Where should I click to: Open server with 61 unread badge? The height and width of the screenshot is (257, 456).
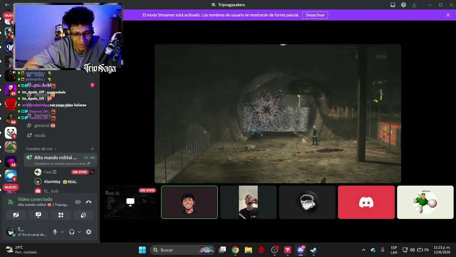(11, 90)
